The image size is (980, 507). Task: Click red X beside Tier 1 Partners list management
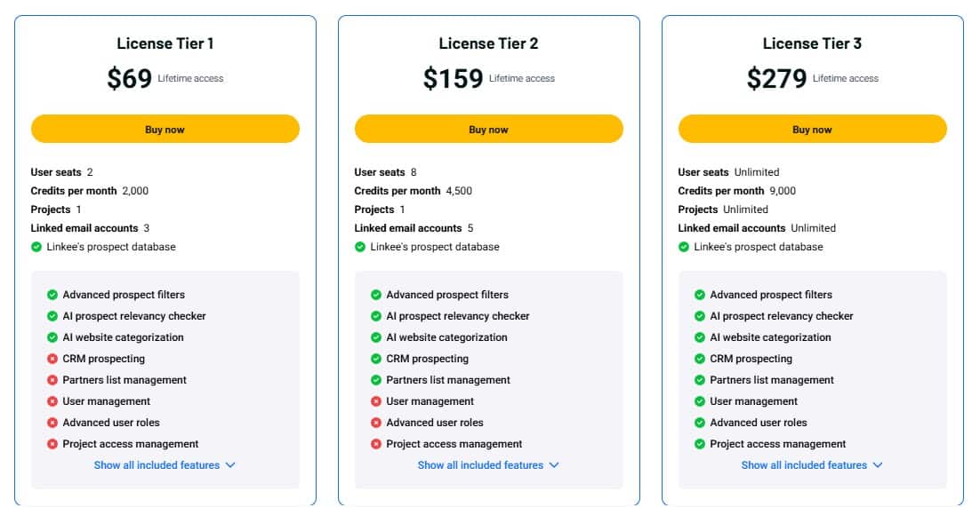click(52, 380)
